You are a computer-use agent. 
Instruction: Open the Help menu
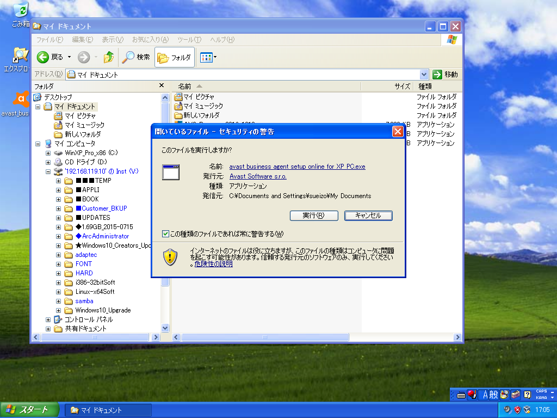pyautogui.click(x=222, y=39)
